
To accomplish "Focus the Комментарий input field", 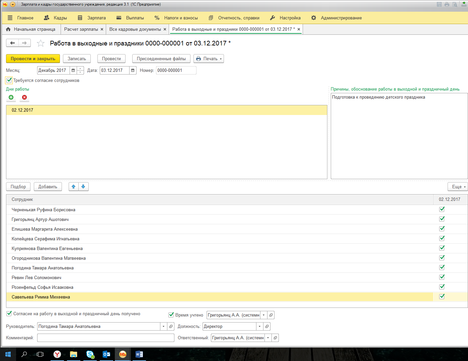I will 106,338.
